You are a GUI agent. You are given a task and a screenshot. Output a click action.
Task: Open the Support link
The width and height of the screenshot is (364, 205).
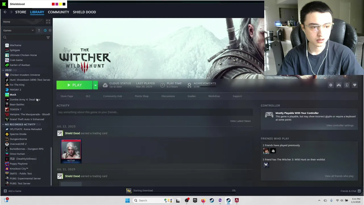237,96
